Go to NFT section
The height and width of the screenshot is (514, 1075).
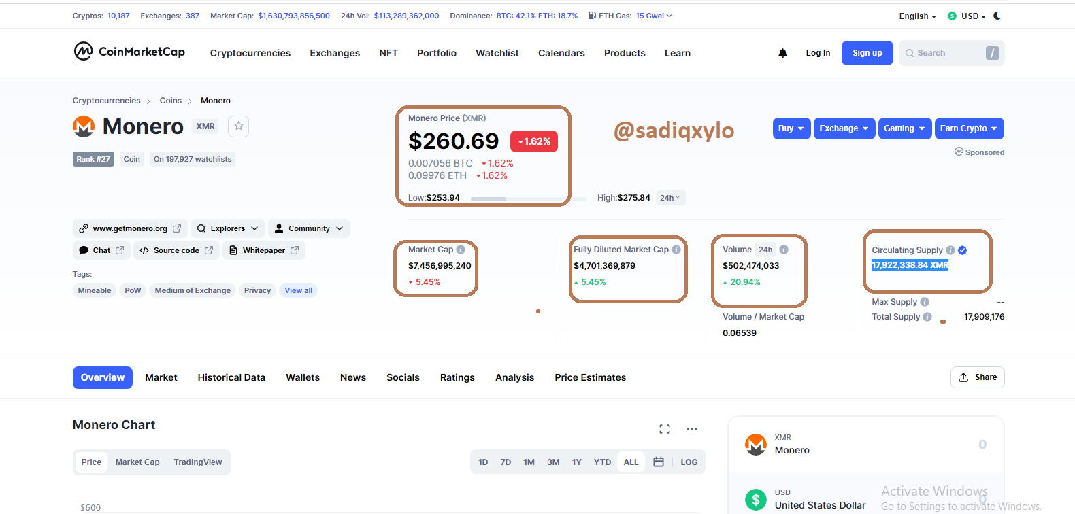click(388, 53)
